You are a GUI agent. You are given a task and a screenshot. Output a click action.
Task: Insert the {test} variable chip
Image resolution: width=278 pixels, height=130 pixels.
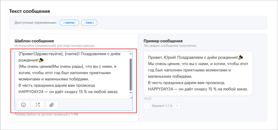[89, 23]
